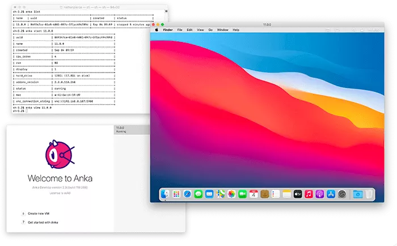Viewport: 397px width, 246px height.
Task: Launch Apple TV from the dock
Action: point(298,194)
